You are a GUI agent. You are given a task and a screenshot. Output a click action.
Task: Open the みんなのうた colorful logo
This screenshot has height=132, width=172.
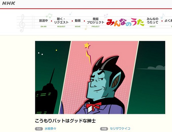125,22
